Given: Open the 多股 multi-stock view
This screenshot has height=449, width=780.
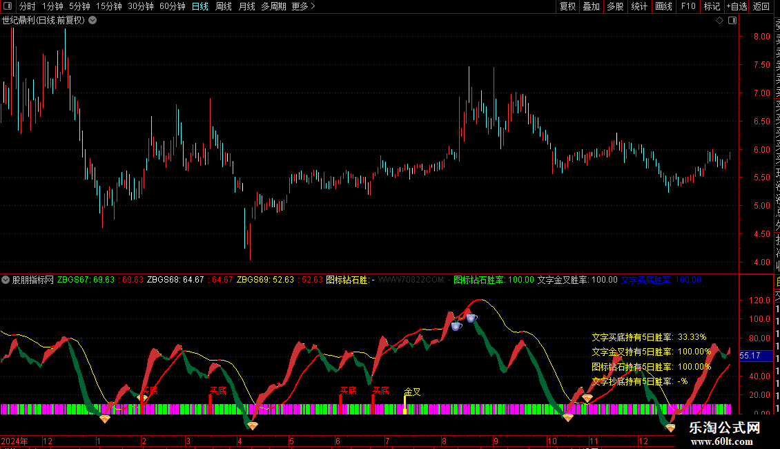Looking at the screenshot, I should coord(615,6).
